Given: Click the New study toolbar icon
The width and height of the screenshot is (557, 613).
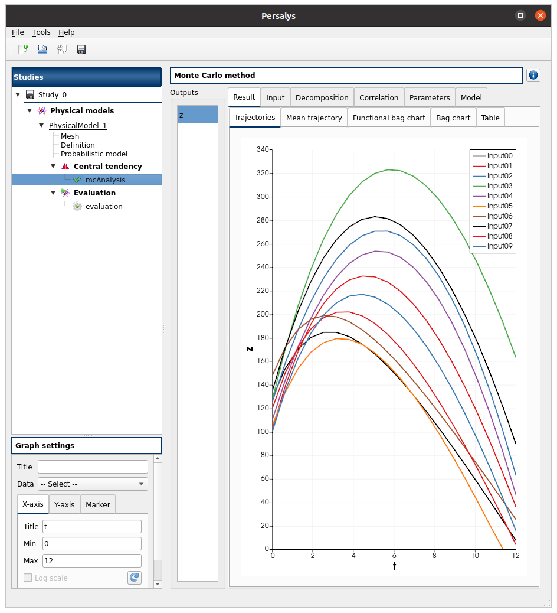Looking at the screenshot, I should click(x=23, y=50).
